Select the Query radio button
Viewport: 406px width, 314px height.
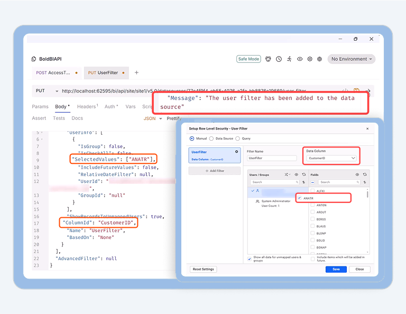pos(237,138)
